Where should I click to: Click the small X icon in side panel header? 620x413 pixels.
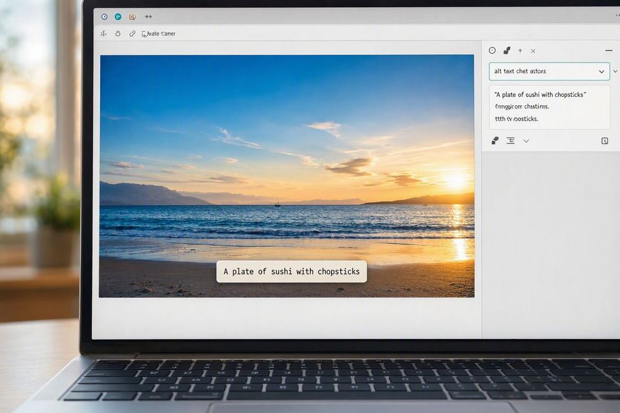point(533,51)
